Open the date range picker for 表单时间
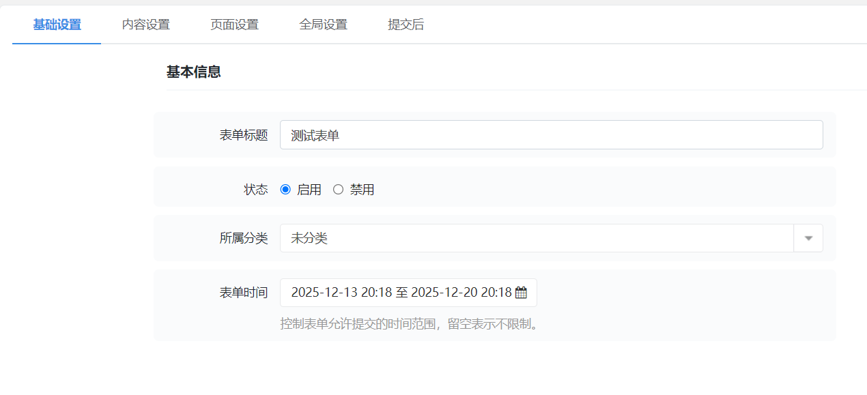Viewport: 867px width, 395px height. [407, 292]
